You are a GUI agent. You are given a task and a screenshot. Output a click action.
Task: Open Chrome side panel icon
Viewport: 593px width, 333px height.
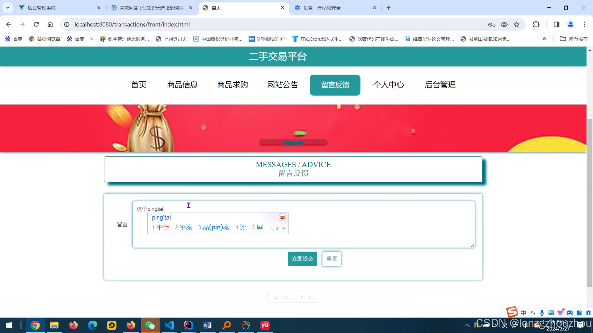[x=557, y=24]
